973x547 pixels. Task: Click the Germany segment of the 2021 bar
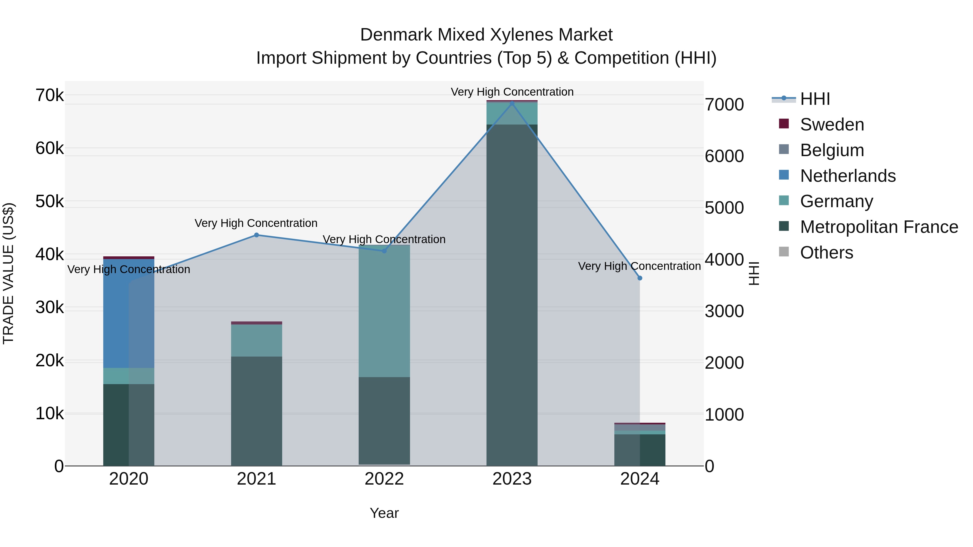(256, 341)
